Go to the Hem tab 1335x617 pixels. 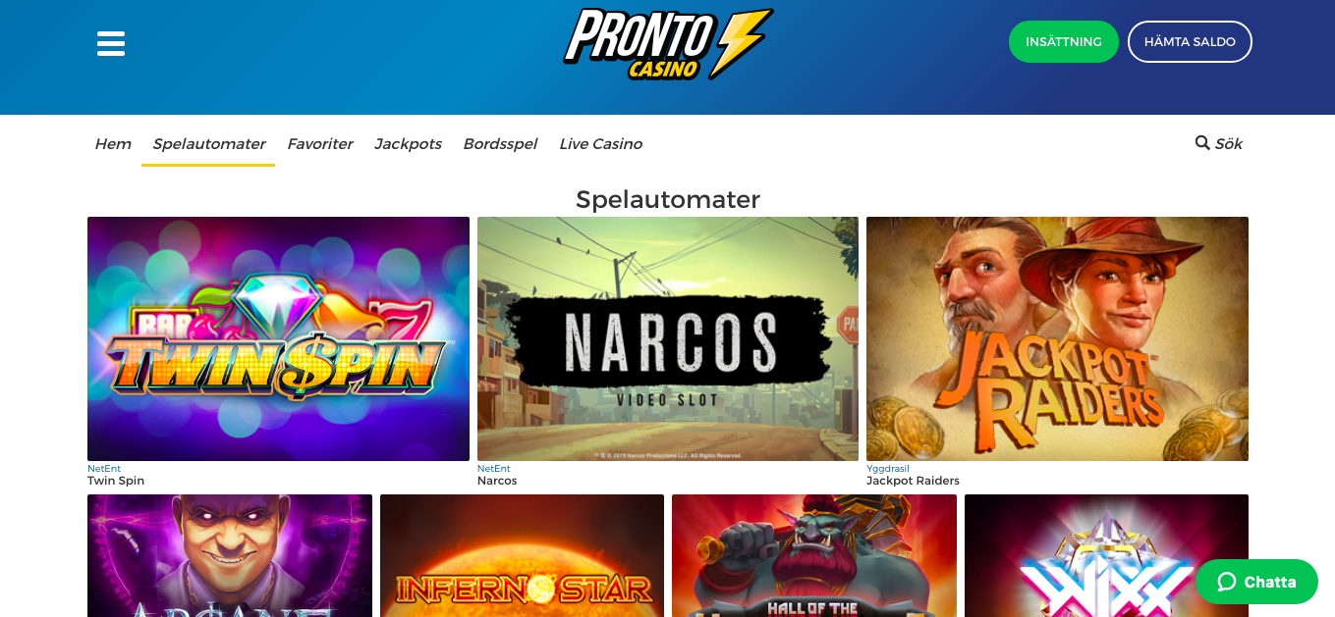113,144
